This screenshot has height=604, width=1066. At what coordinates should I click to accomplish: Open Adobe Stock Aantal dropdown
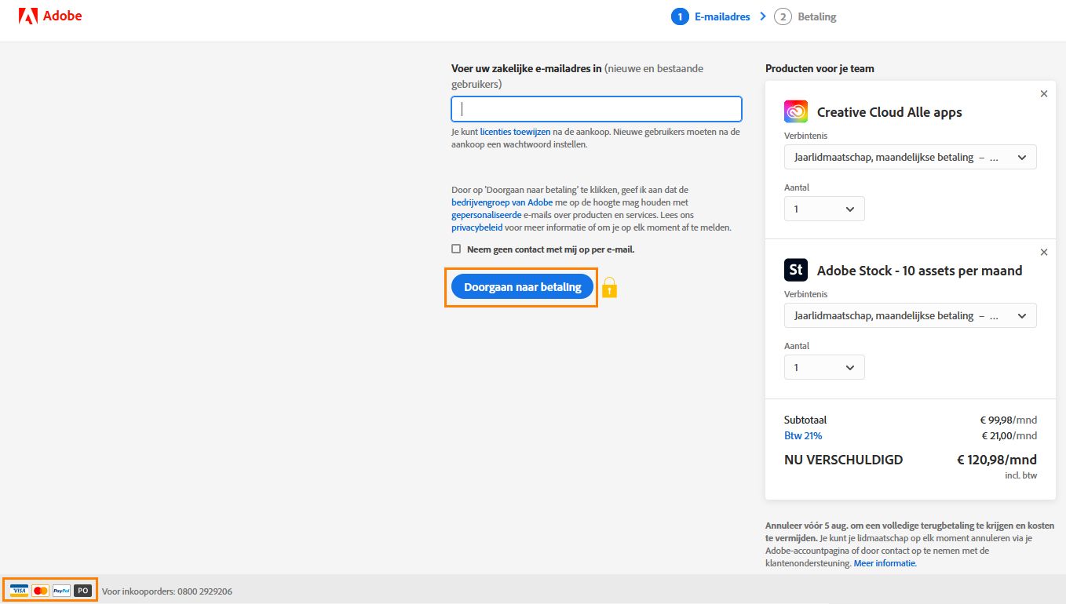824,367
